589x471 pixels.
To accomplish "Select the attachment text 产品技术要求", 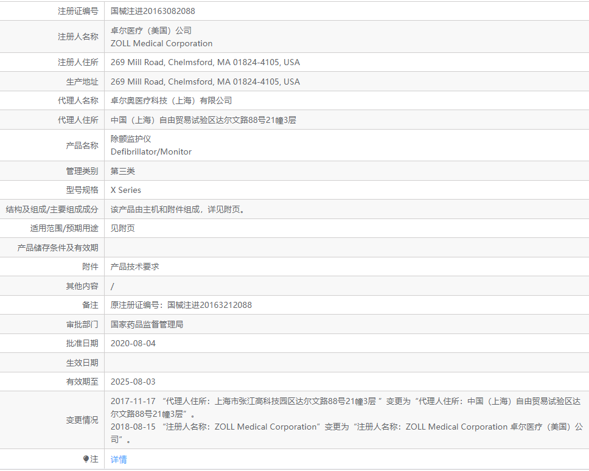I will [135, 267].
